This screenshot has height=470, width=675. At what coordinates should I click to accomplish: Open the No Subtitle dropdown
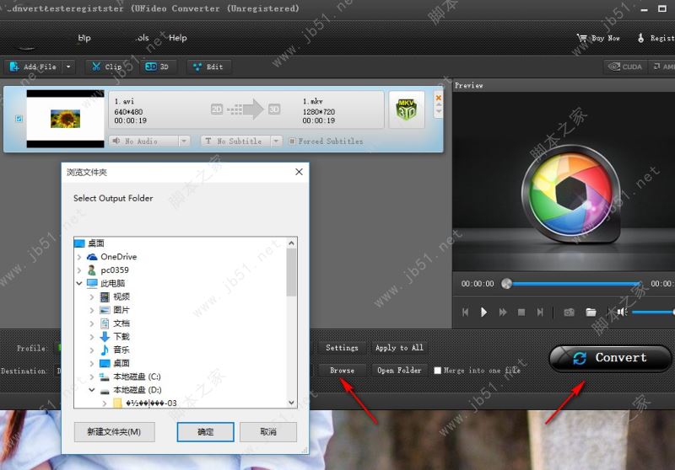[x=276, y=141]
